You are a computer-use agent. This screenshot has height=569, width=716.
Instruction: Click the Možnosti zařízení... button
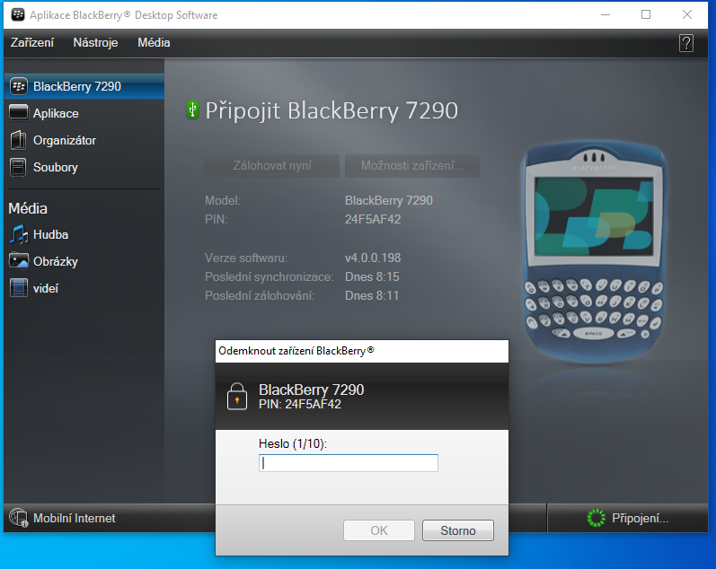coord(411,165)
